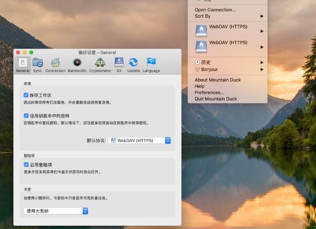Open the General preferences pane
This screenshot has height=229, width=316.
click(23, 65)
